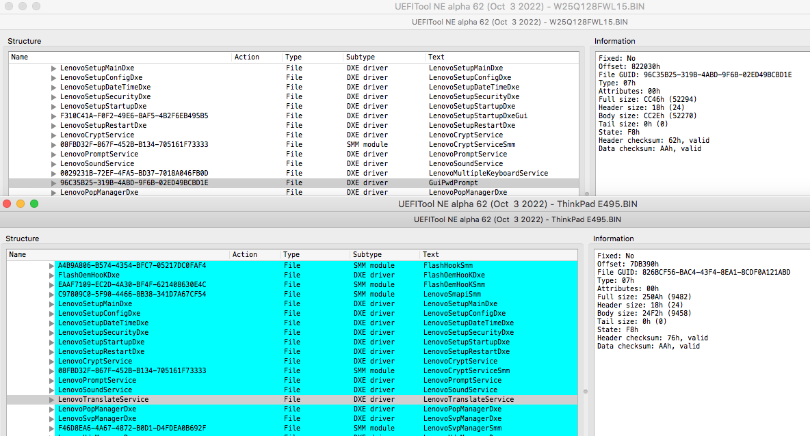Expand the A4B9A806-B574 entry
This screenshot has width=810, height=436.
pos(51,266)
